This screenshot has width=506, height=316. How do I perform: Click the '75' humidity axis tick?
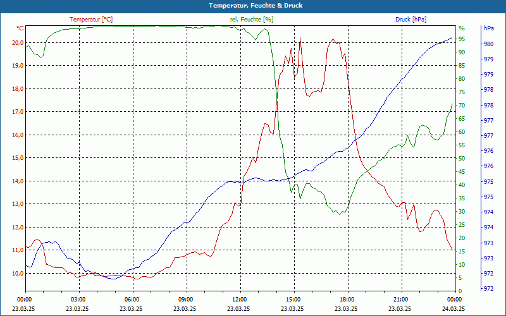click(462, 92)
